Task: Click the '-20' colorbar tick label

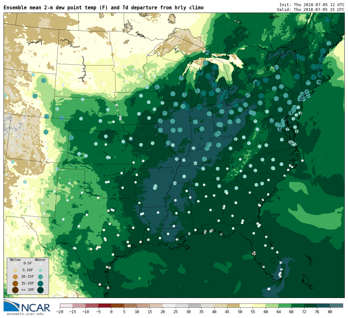Action: [60, 312]
